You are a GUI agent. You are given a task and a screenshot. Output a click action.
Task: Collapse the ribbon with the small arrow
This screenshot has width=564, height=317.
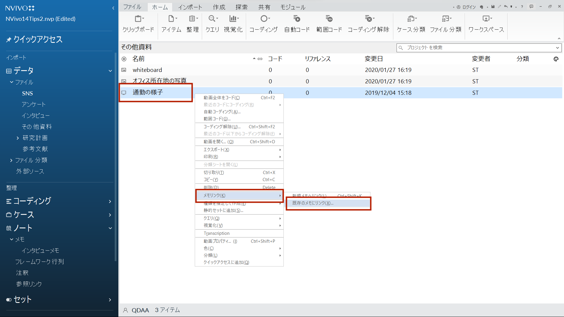(559, 38)
